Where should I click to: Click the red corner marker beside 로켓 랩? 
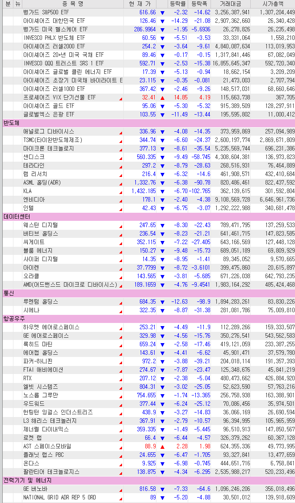click(x=121, y=439)
